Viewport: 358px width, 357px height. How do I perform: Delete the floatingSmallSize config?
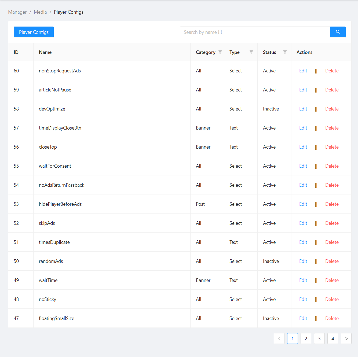[332, 318]
